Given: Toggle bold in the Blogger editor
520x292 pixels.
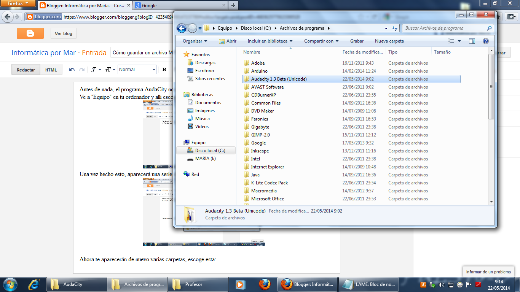Looking at the screenshot, I should coord(164,70).
